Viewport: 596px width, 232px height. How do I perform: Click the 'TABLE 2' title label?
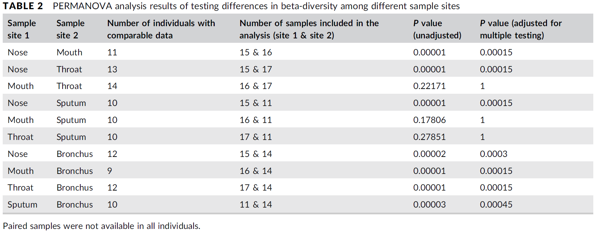point(23,6)
